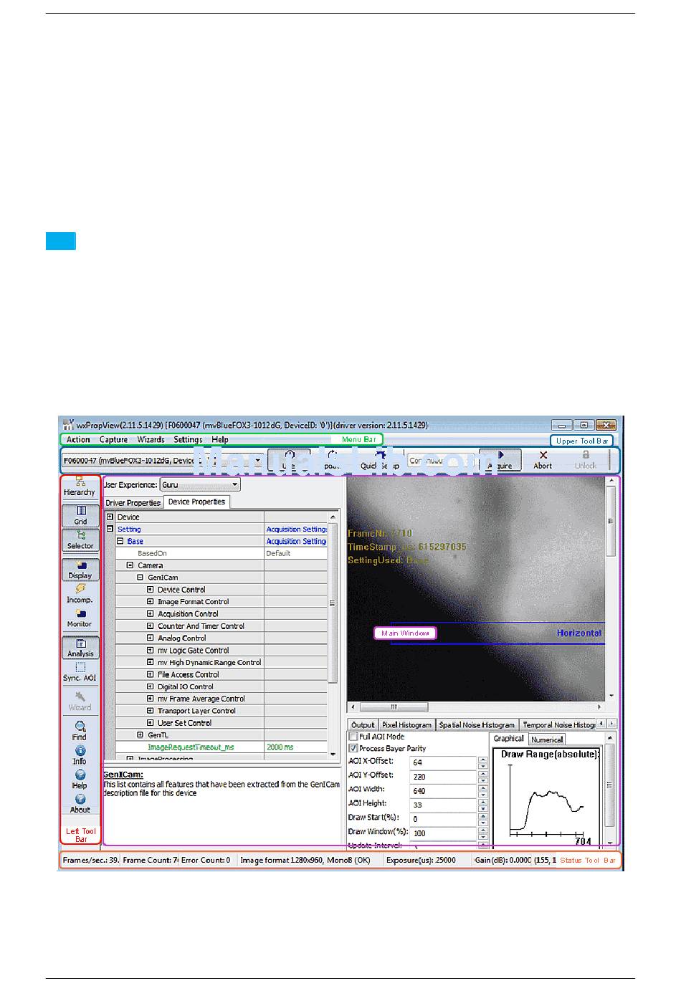Open the Action menu
Image resolution: width=681 pixels, height=1001 pixels.
coord(78,440)
